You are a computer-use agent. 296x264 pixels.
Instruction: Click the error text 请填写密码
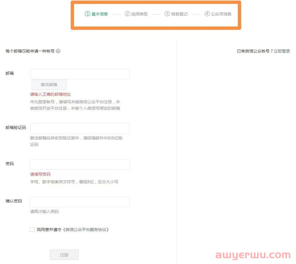[40, 174]
